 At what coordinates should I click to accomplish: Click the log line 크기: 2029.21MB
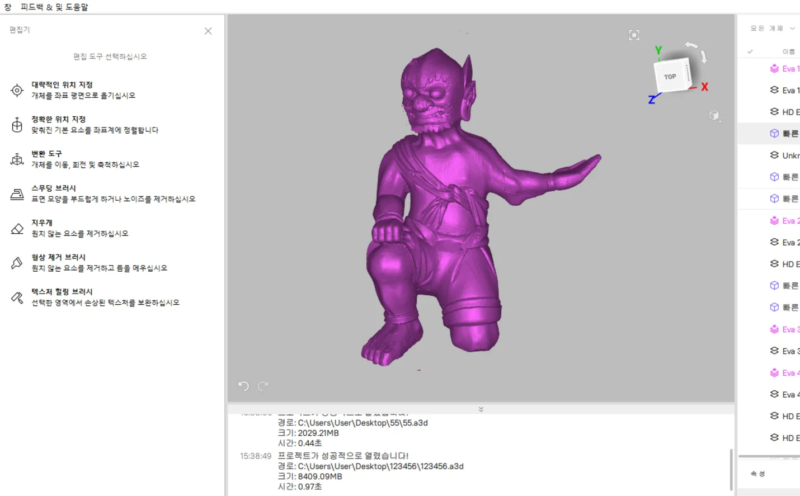[308, 433]
